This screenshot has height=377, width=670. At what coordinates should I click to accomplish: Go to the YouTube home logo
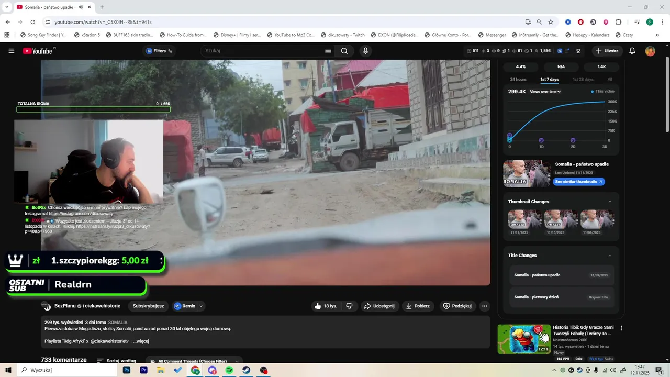[38, 51]
